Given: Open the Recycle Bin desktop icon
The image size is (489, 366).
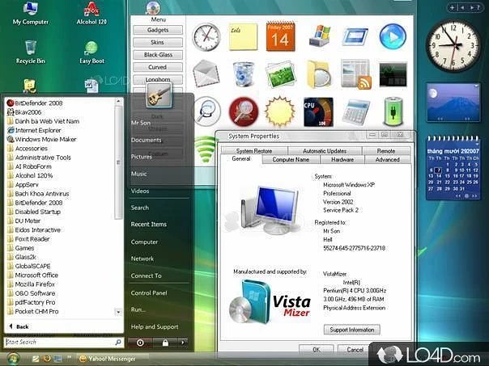Looking at the screenshot, I should [31, 53].
